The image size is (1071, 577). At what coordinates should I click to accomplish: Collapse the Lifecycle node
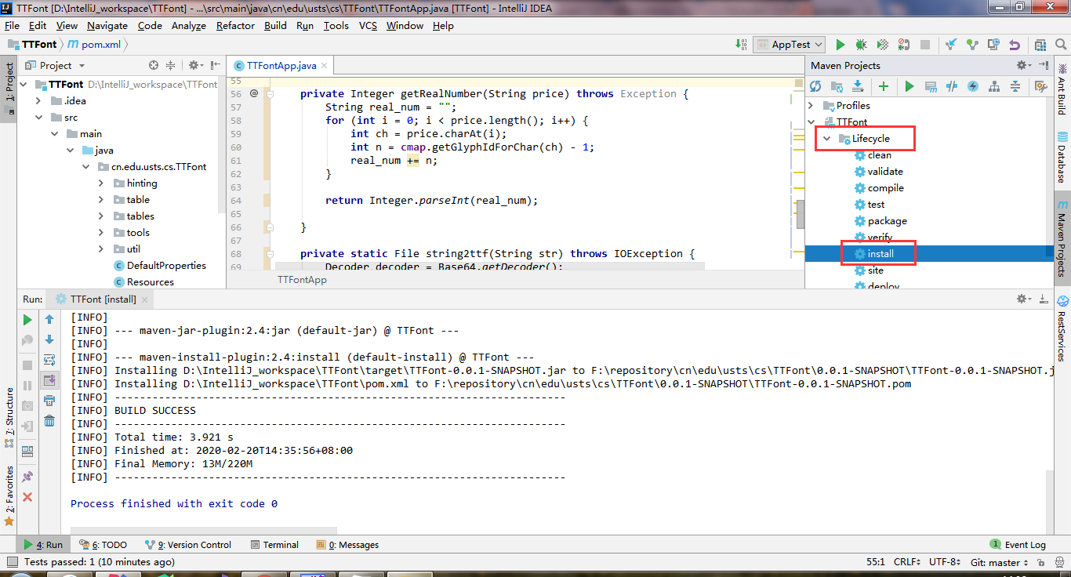(827, 139)
